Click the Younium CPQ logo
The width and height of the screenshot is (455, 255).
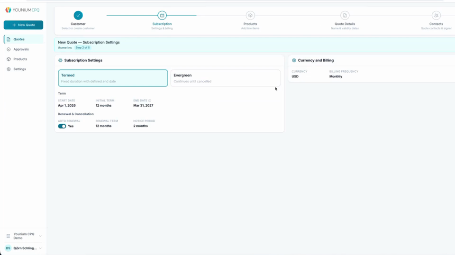(x=22, y=10)
